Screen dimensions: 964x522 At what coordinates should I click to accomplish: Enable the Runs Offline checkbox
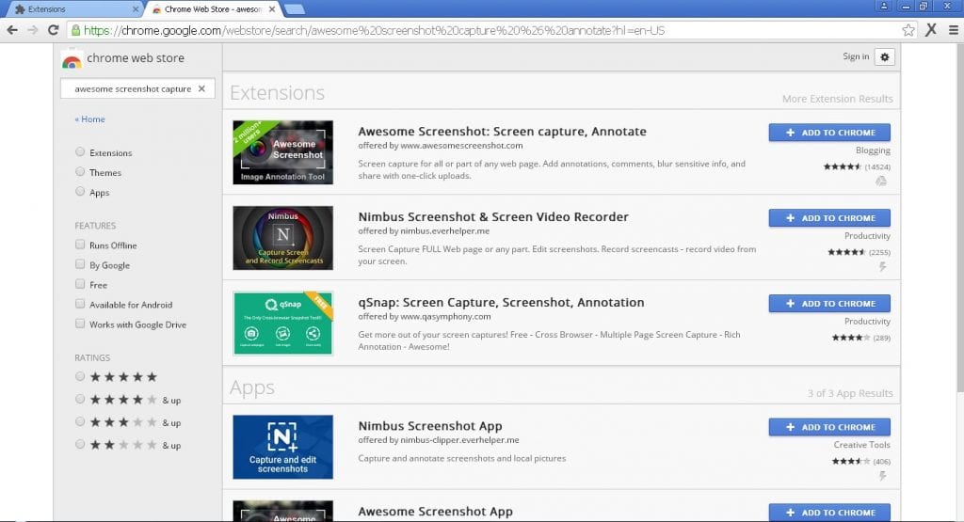pos(80,245)
